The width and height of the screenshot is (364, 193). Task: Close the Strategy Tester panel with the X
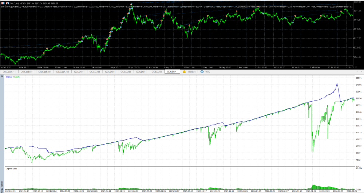2,76
